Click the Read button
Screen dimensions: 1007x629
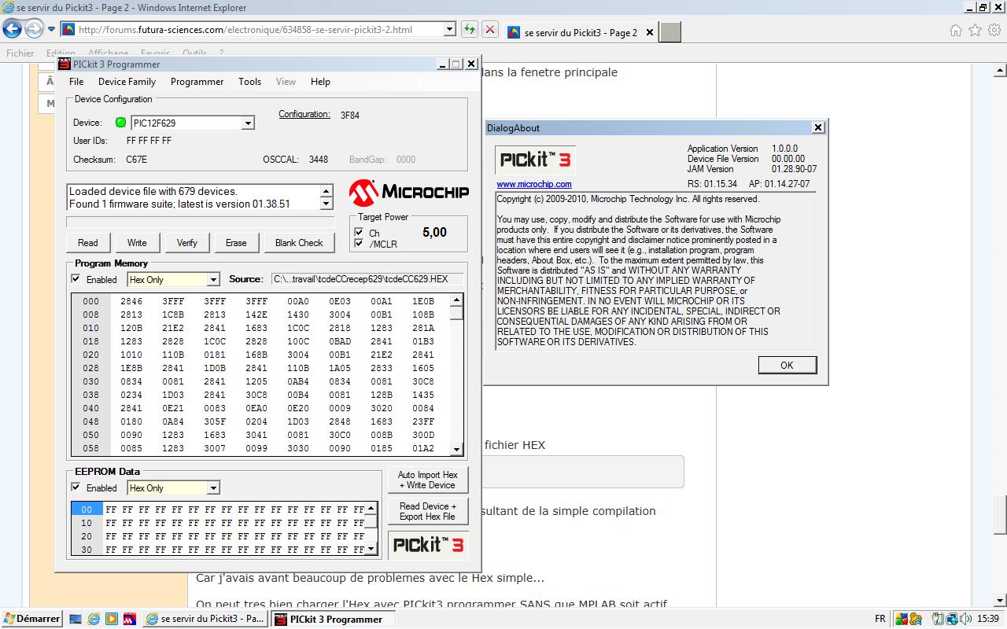point(88,243)
